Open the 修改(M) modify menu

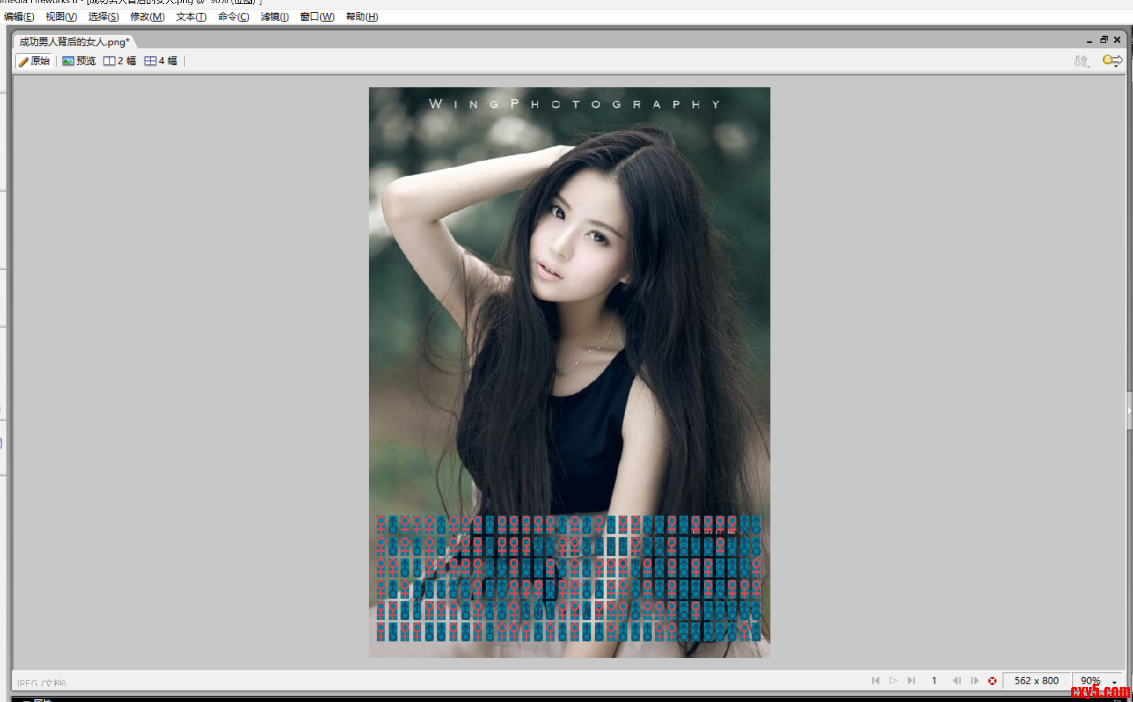(x=147, y=17)
